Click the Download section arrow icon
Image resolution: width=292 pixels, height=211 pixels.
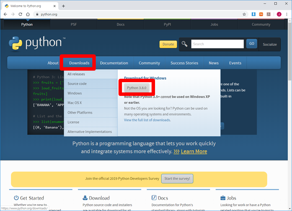[x=85, y=198]
